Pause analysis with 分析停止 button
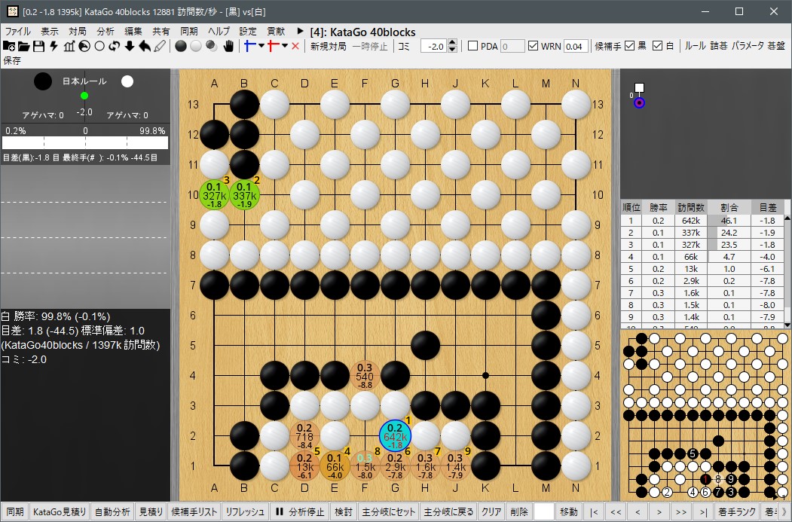The height and width of the screenshot is (522, 792). [x=299, y=511]
